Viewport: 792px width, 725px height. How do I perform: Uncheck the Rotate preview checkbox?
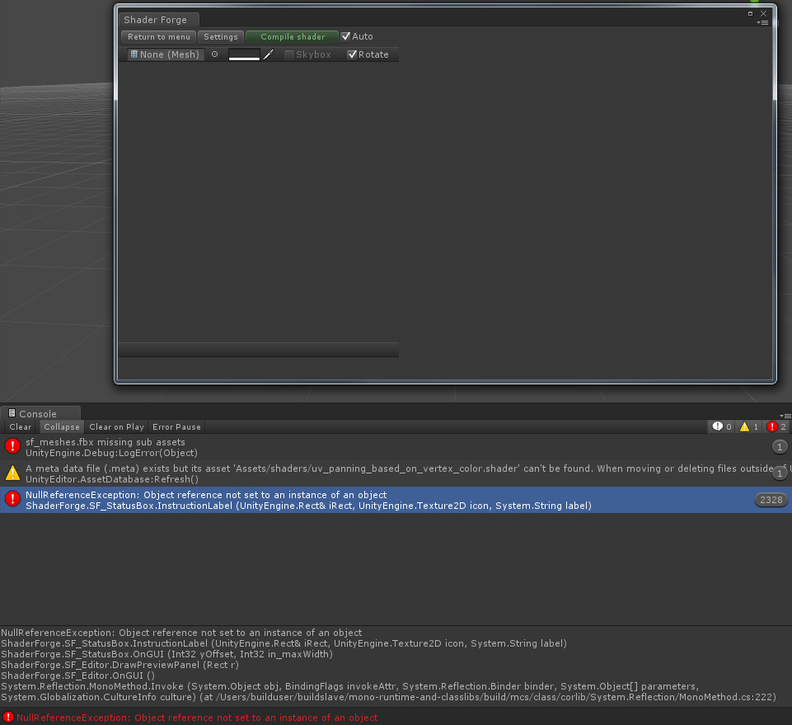tap(352, 54)
